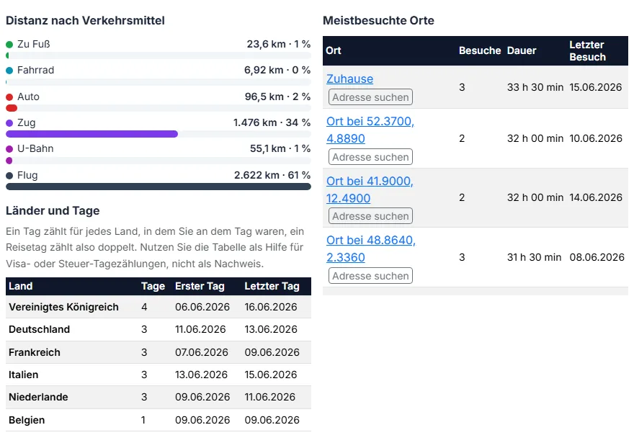Click the 'Besuche' column header

480,50
